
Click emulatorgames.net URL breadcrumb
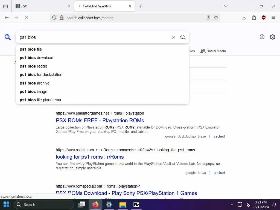[x=100, y=113]
